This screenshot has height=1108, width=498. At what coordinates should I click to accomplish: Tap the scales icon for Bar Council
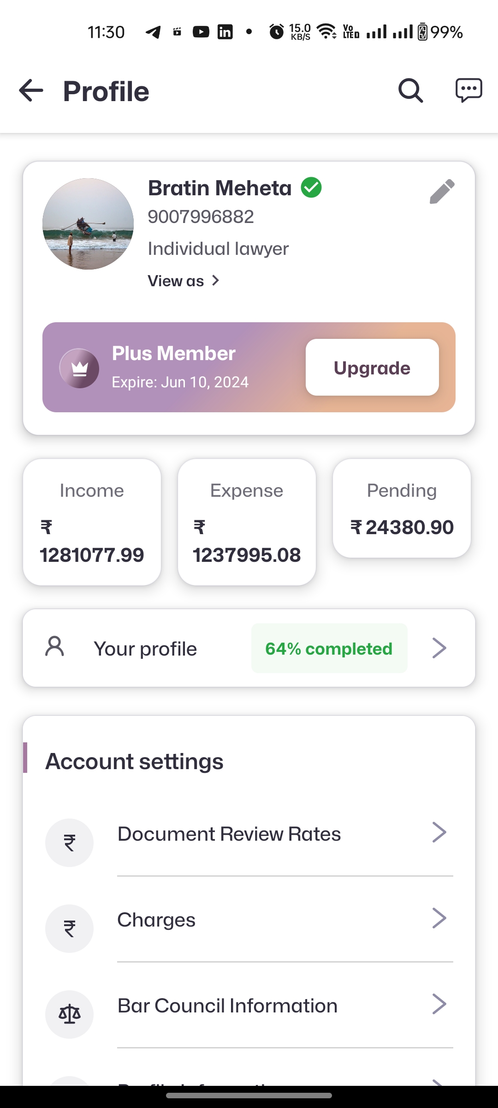pos(69,1014)
